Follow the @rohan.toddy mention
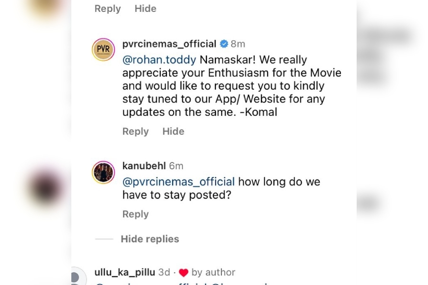 159,60
